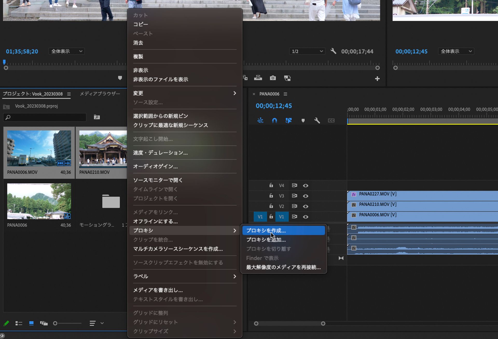Open the Button Editor with the plus icon
The width and height of the screenshot is (498, 339).
[x=377, y=78]
